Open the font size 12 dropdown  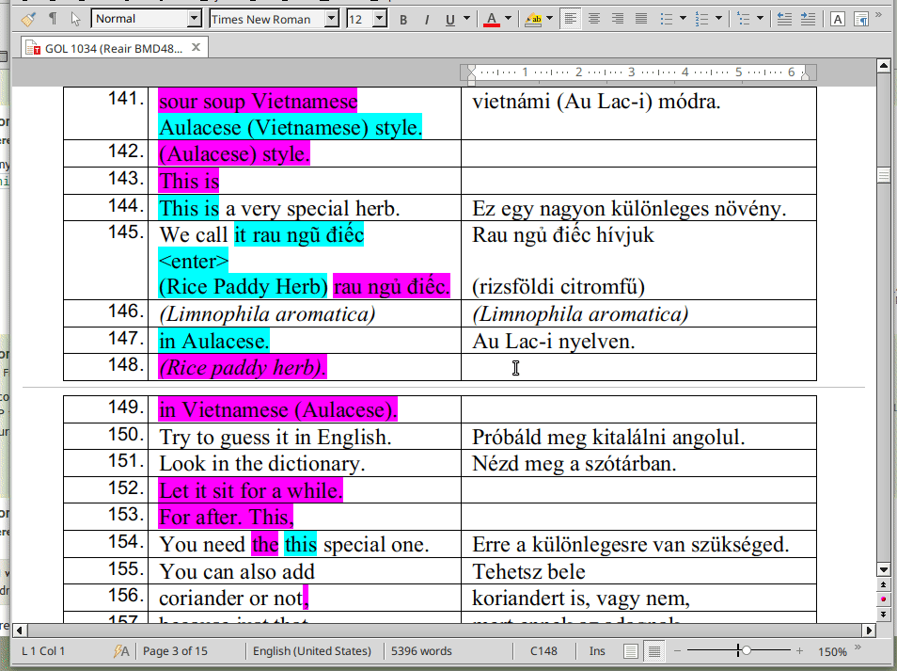tap(379, 19)
